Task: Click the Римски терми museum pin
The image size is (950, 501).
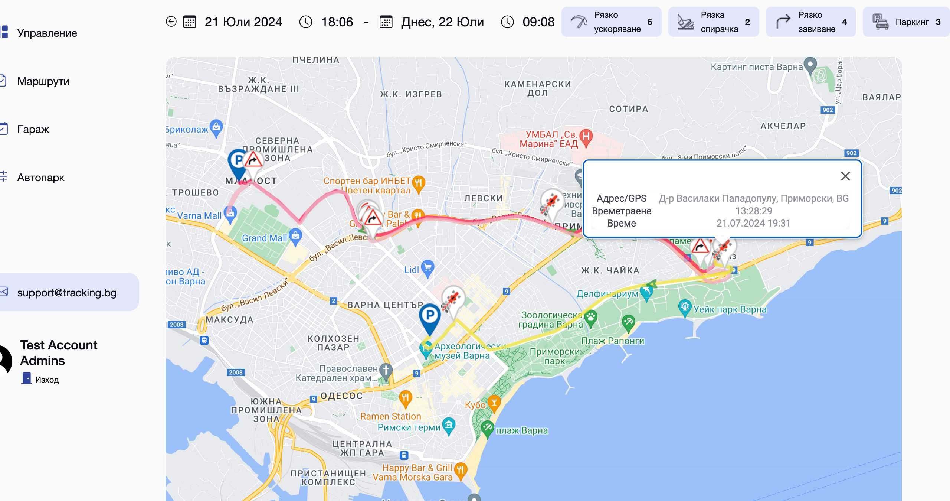Action: 449,427
